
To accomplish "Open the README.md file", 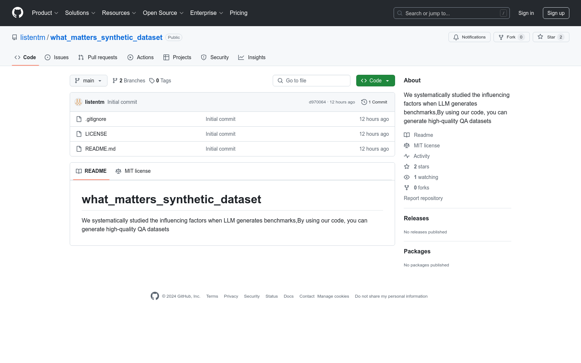I will [x=101, y=149].
